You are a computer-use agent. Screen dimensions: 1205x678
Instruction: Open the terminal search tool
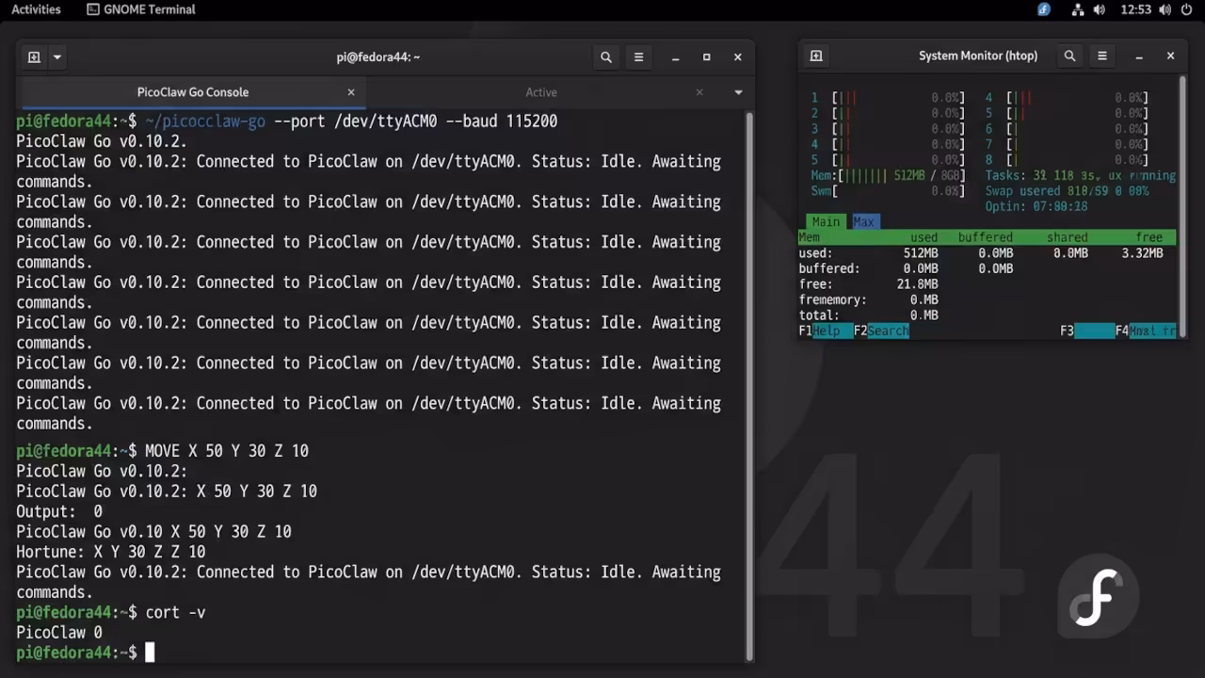(x=606, y=56)
